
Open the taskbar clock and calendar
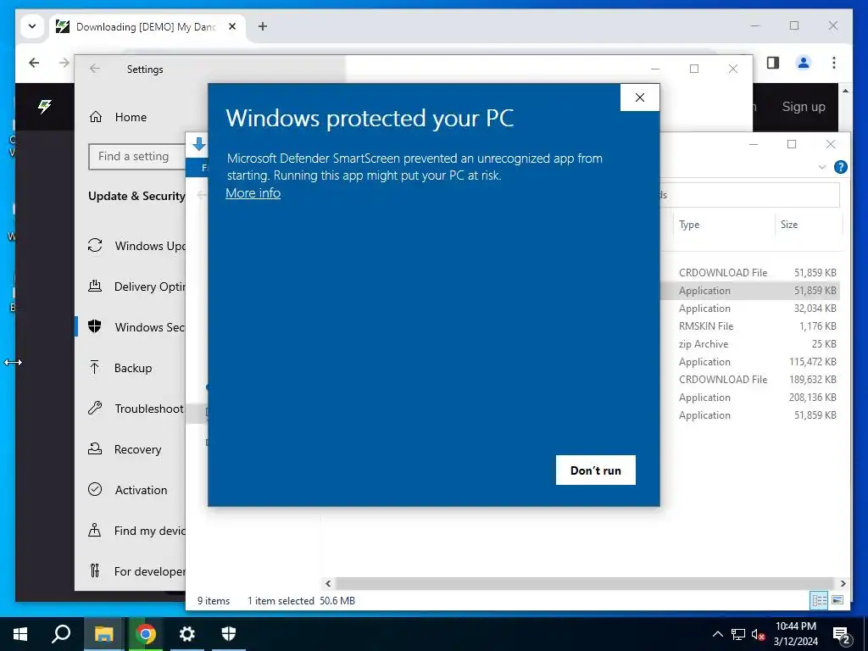click(x=795, y=634)
